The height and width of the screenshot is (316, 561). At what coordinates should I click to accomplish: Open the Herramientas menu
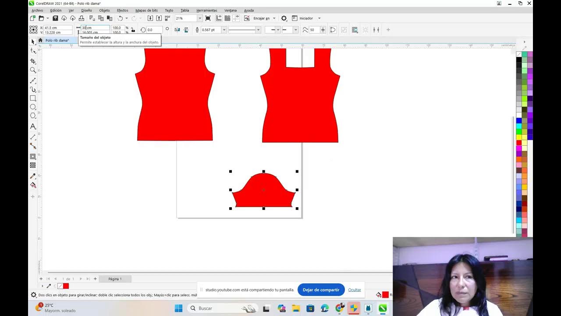207,11
